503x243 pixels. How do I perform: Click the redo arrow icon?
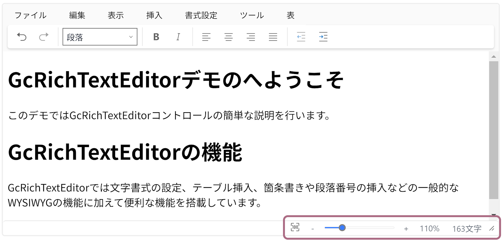(44, 37)
